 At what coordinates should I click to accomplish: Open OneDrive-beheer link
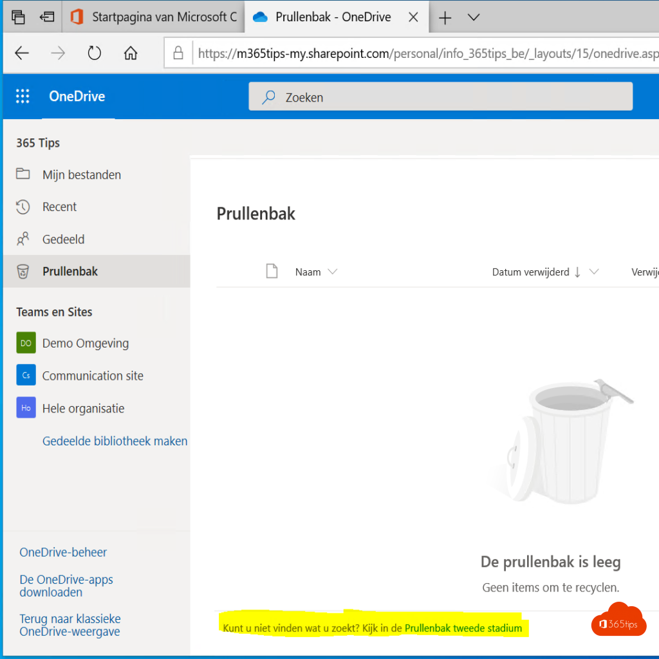(x=63, y=552)
